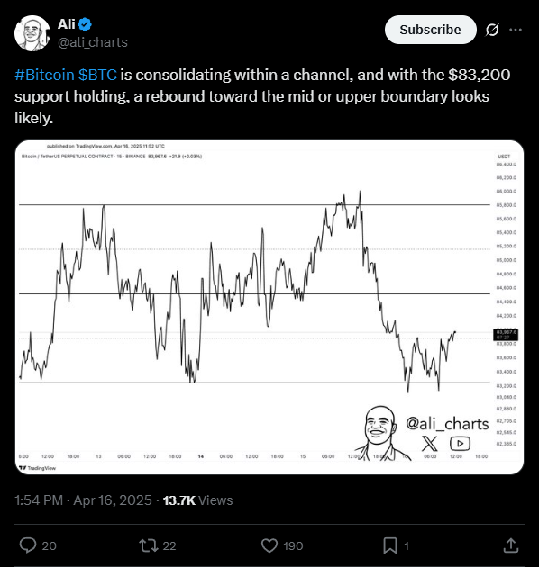
Task: Open the three-dot more options menu
Action: [516, 30]
